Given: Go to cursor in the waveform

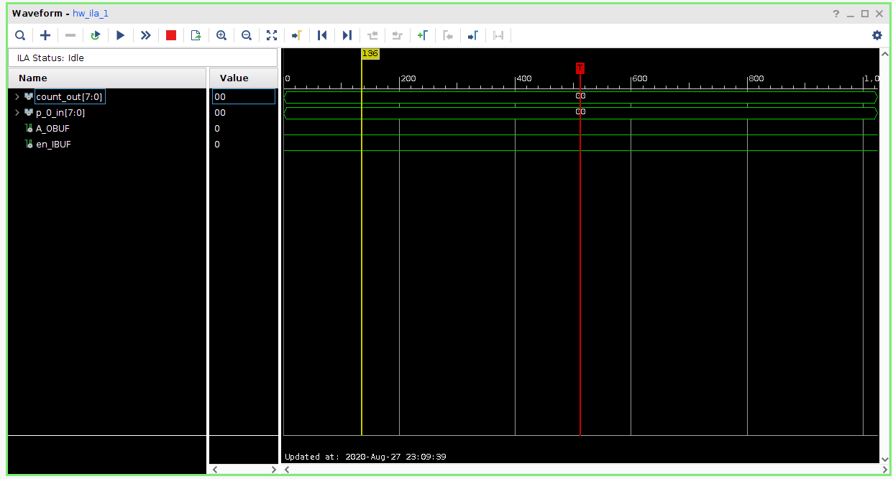Looking at the screenshot, I should pos(296,35).
